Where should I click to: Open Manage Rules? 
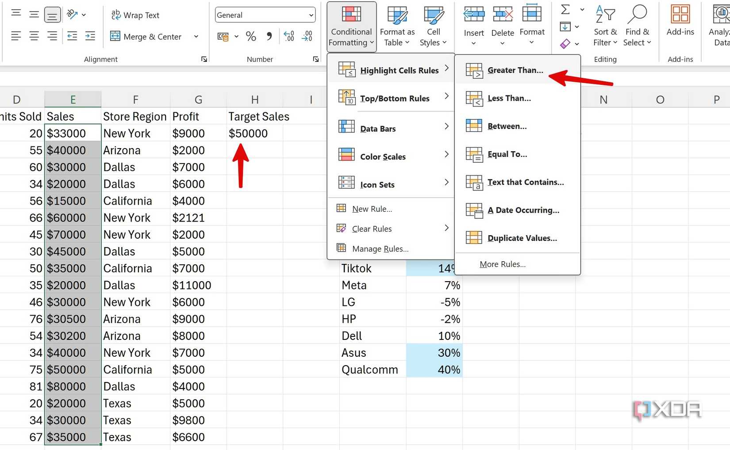coord(380,248)
